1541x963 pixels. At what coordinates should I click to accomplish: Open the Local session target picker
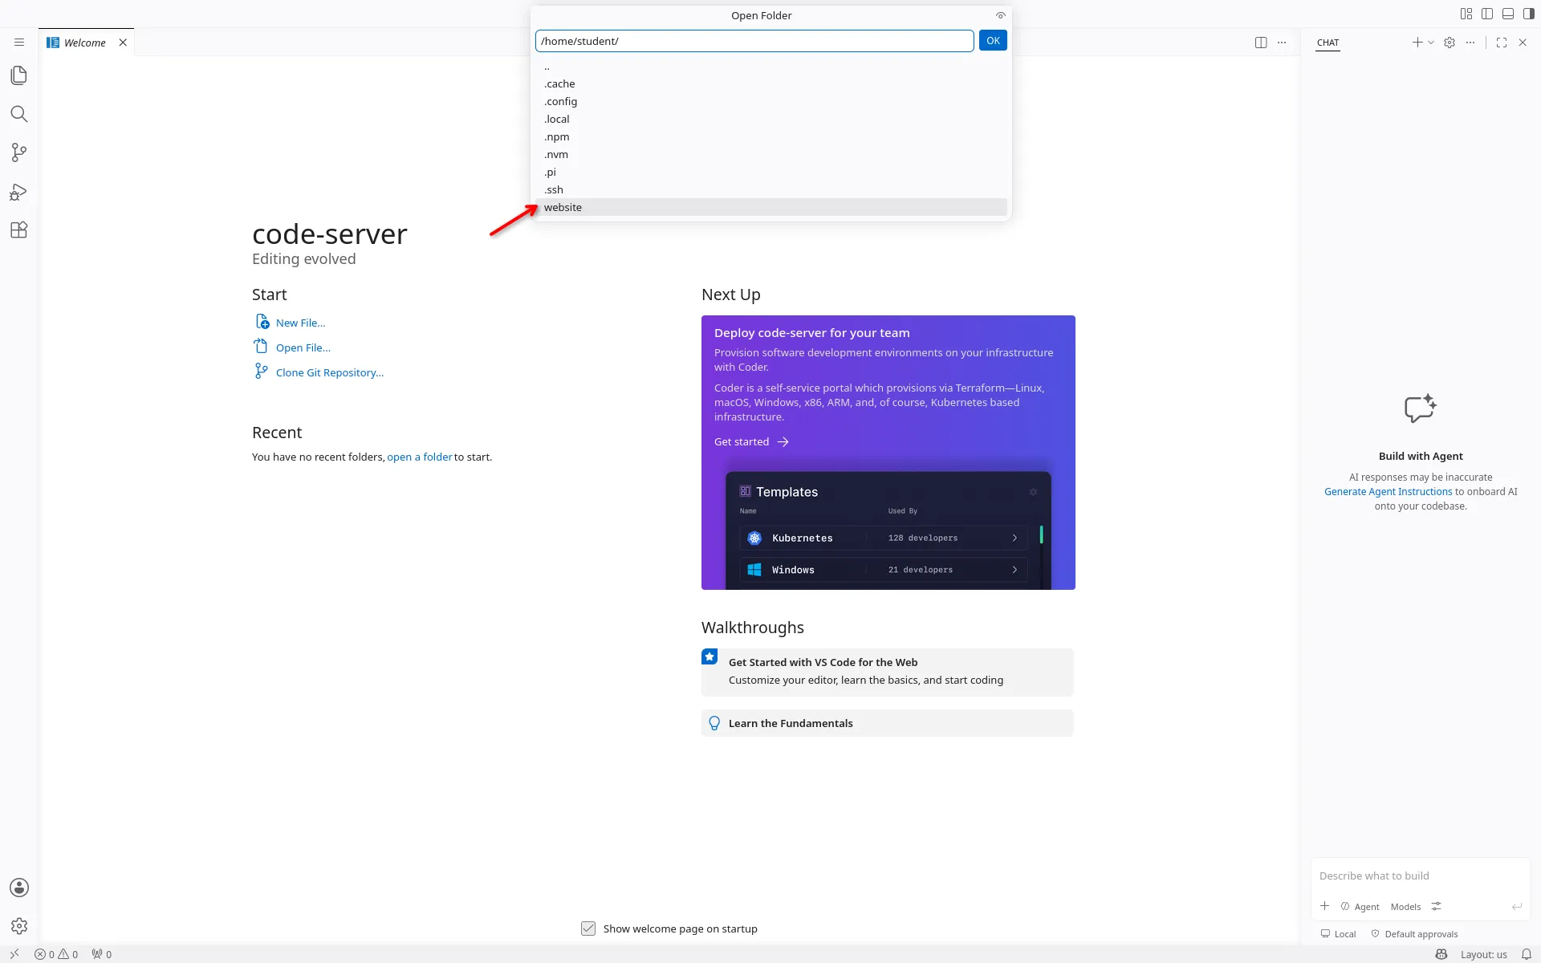[x=1339, y=934]
